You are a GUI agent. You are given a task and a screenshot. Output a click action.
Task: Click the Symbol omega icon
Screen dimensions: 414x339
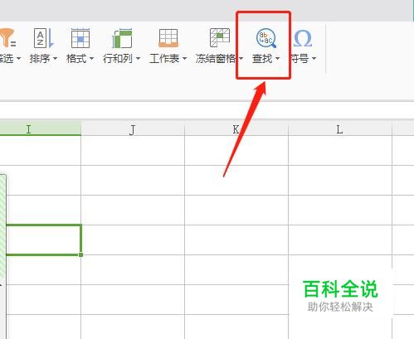(x=303, y=38)
